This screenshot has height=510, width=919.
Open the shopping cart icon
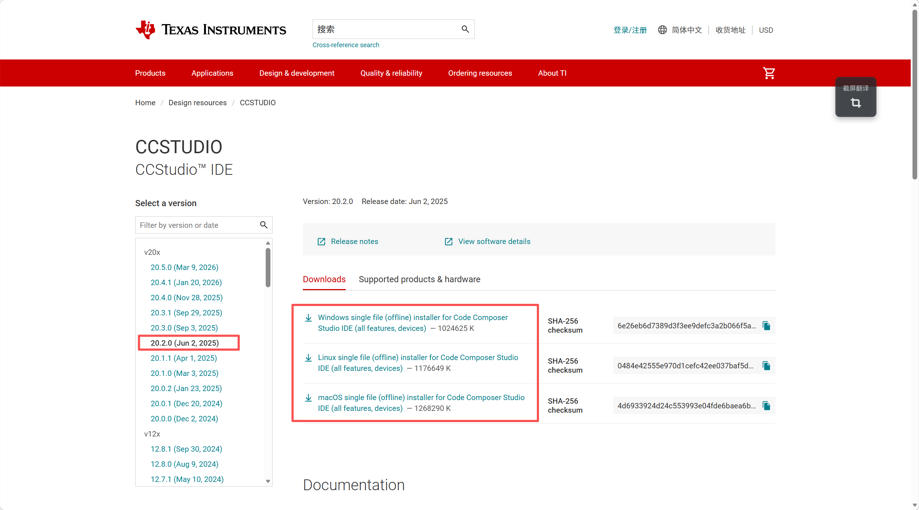(769, 73)
